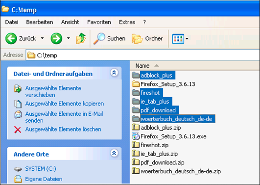This screenshot has width=260, height=185.
Task: Open the Ansicht menu
Action: click(70, 22)
